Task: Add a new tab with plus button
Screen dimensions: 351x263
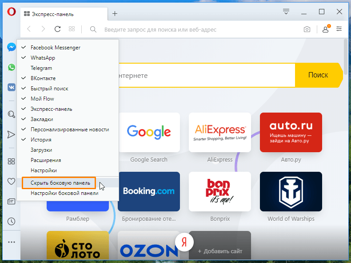Action: pyautogui.click(x=115, y=14)
